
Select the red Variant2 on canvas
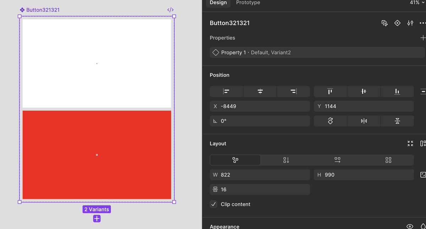point(97,155)
